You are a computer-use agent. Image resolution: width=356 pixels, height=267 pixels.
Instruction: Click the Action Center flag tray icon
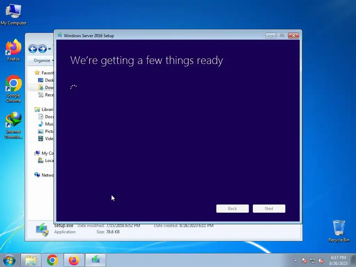[x=304, y=260]
